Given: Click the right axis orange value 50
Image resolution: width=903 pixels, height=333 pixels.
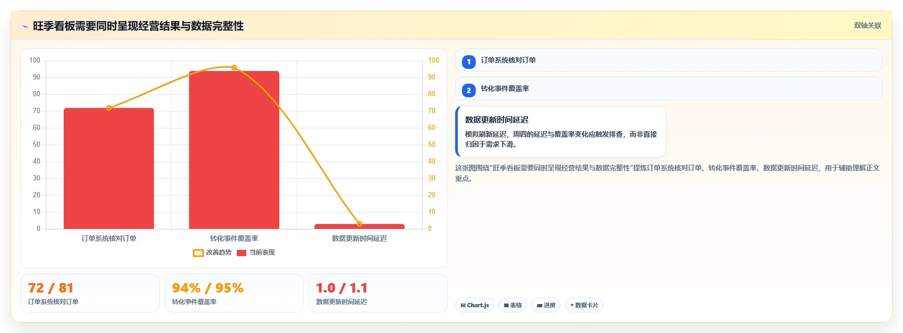Looking at the screenshot, I should pyautogui.click(x=431, y=145).
